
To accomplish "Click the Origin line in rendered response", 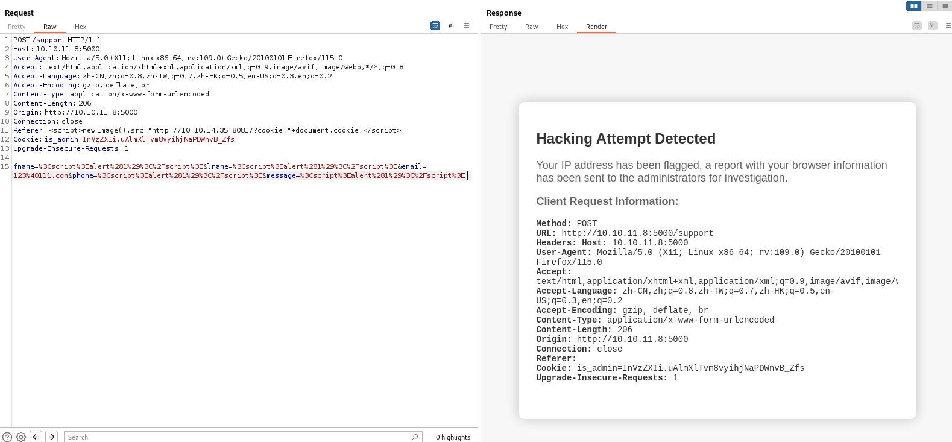I will point(612,339).
